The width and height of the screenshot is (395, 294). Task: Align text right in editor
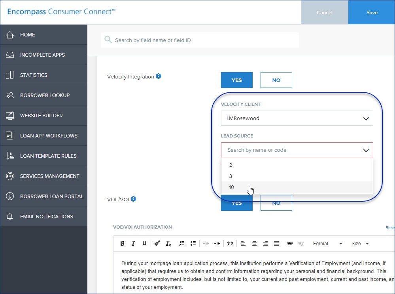(x=265, y=244)
